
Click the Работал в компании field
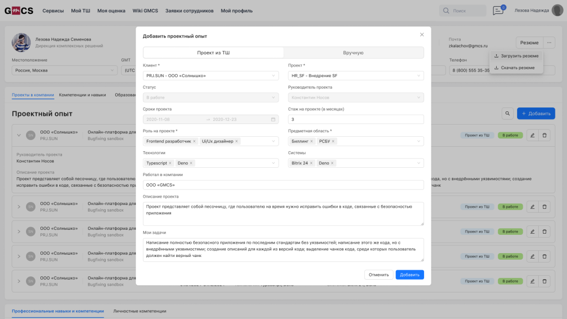[x=283, y=185]
